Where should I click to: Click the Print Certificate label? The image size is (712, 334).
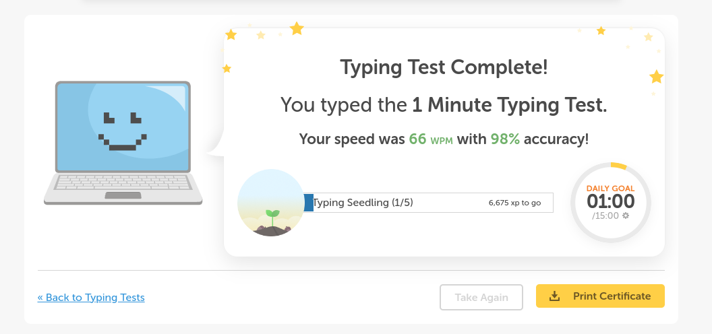pos(612,296)
